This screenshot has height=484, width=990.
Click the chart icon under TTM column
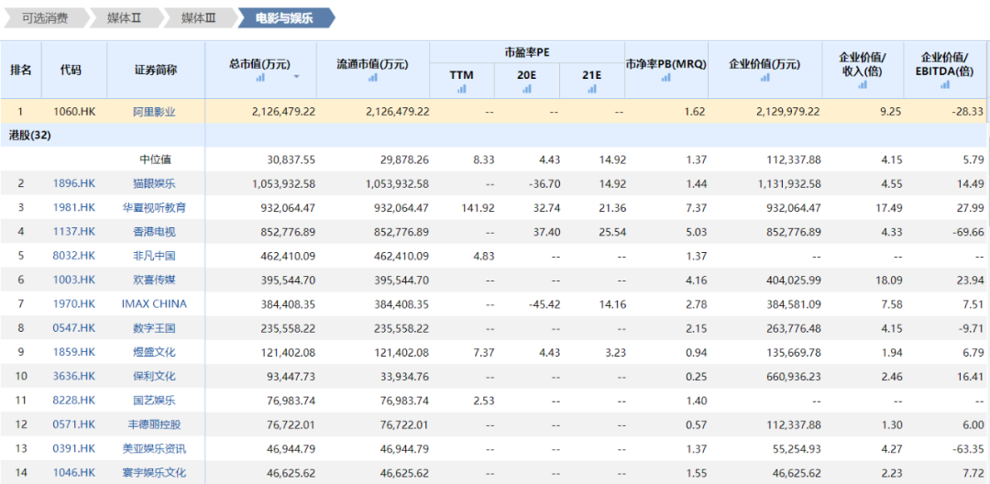pyautogui.click(x=461, y=89)
